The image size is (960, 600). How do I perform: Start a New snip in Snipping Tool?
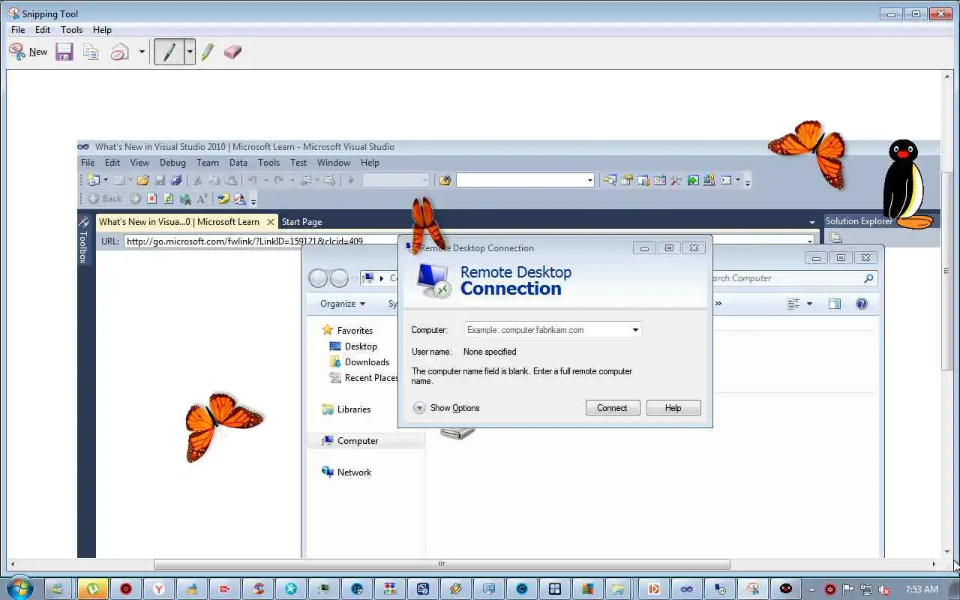28,52
